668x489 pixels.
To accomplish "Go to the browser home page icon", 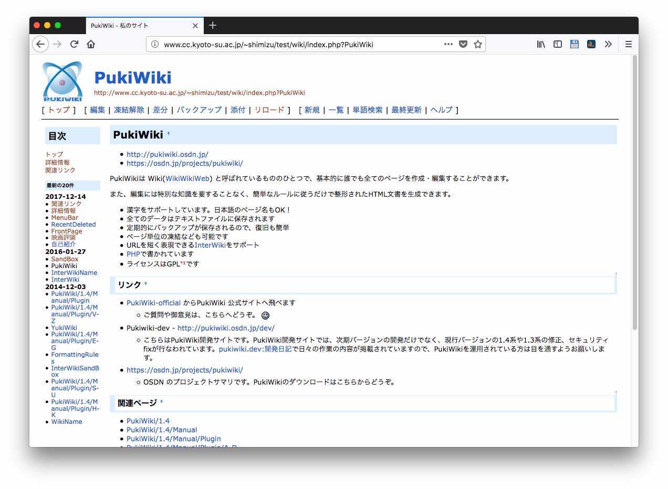I will tap(91, 44).
